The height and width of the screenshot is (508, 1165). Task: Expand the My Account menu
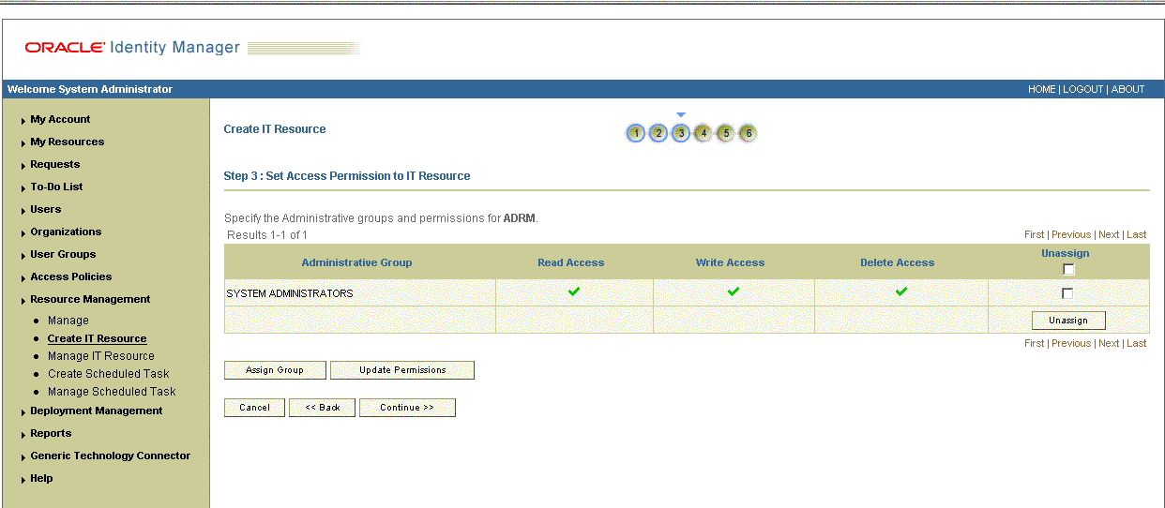point(60,120)
